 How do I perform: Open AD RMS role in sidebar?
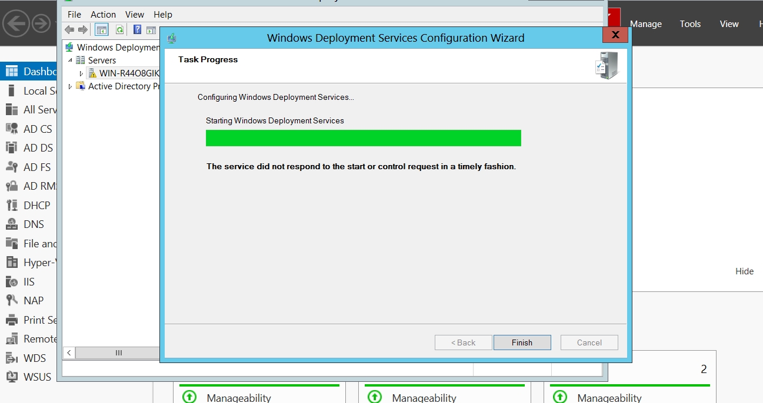pyautogui.click(x=28, y=186)
